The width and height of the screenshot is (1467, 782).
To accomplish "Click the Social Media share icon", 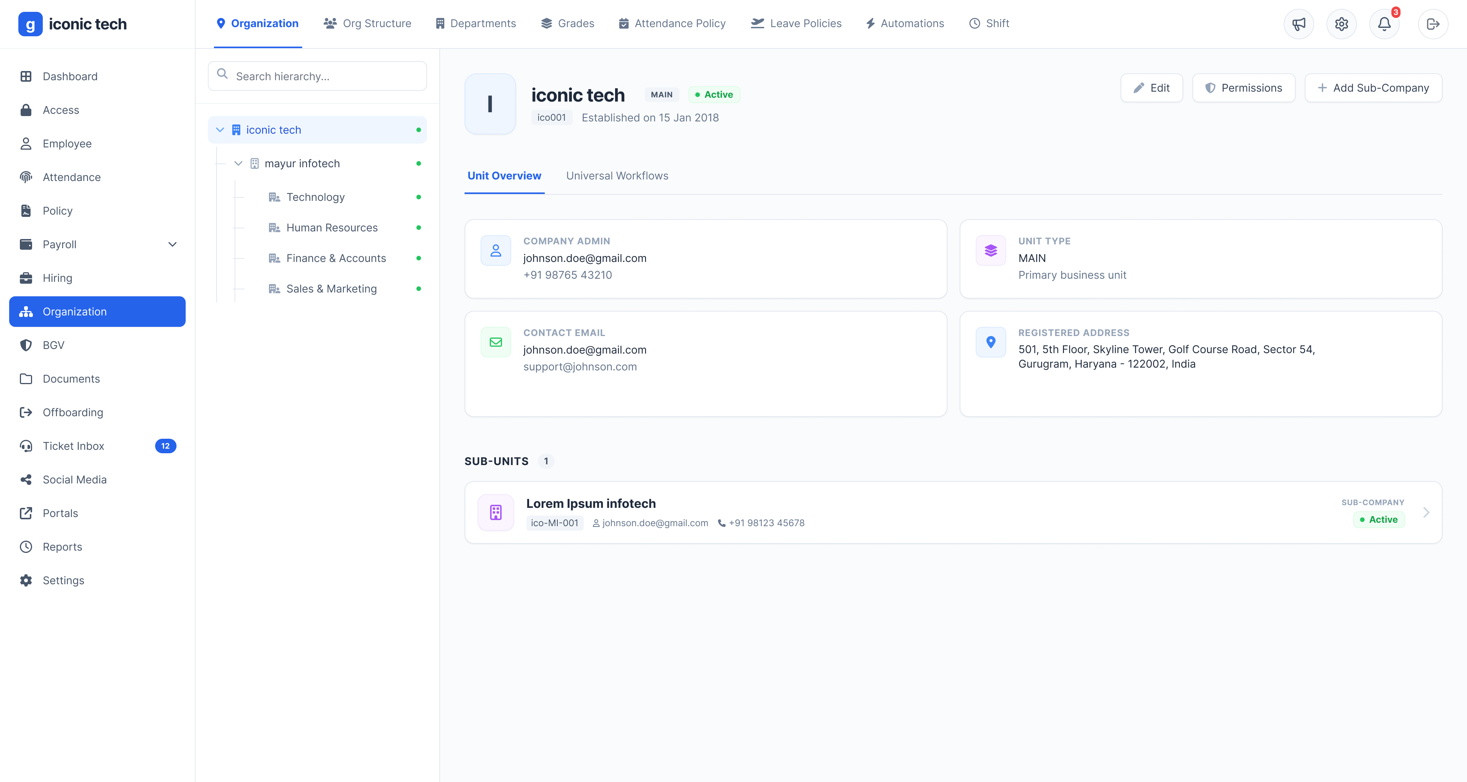I will [x=26, y=479].
